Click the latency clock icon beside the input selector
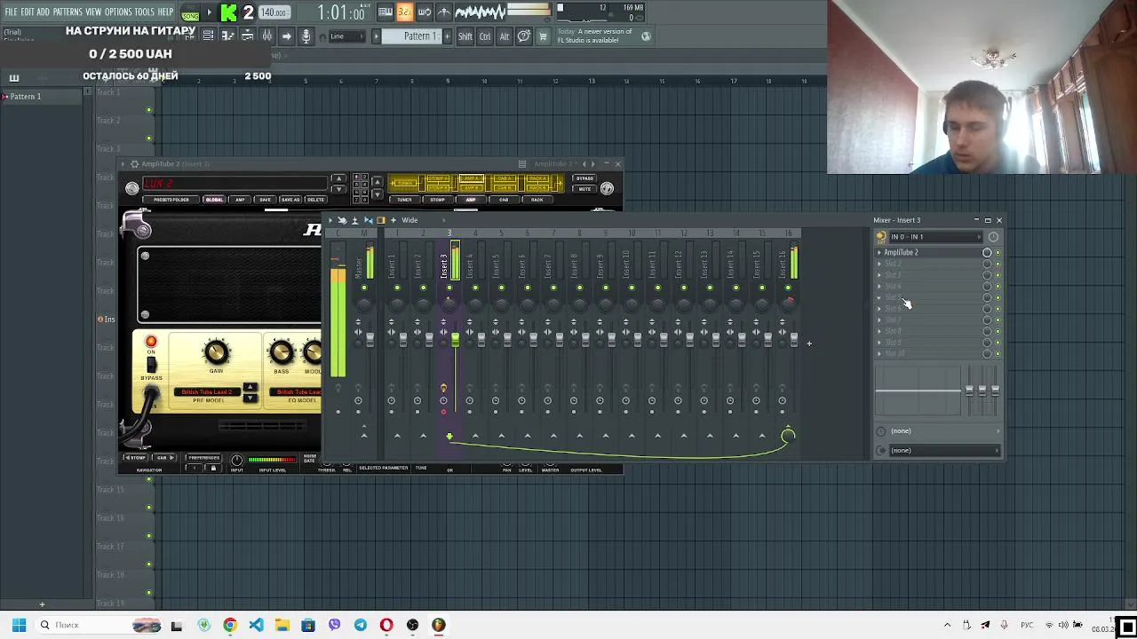 993,237
